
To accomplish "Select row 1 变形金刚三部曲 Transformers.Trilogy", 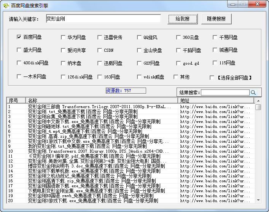I will point(131,107).
